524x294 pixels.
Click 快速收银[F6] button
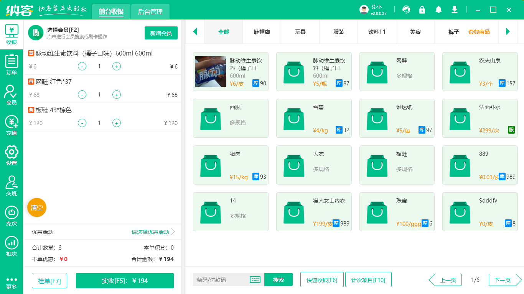pyautogui.click(x=322, y=279)
